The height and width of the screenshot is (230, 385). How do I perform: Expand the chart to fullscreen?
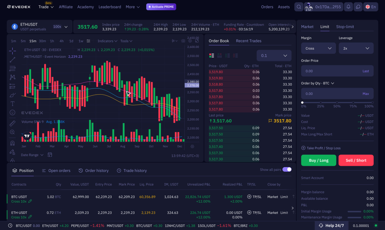point(197,41)
